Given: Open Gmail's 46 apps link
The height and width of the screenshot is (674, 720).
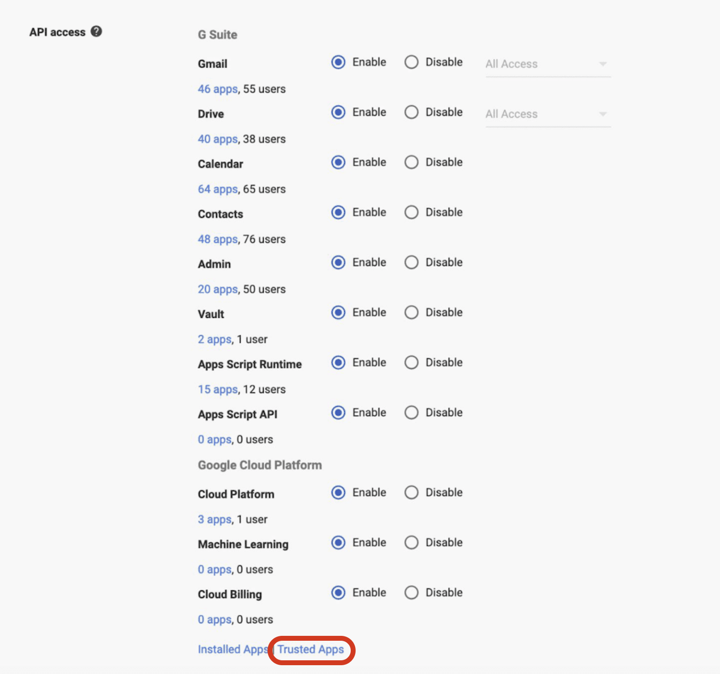Looking at the screenshot, I should pyautogui.click(x=218, y=89).
